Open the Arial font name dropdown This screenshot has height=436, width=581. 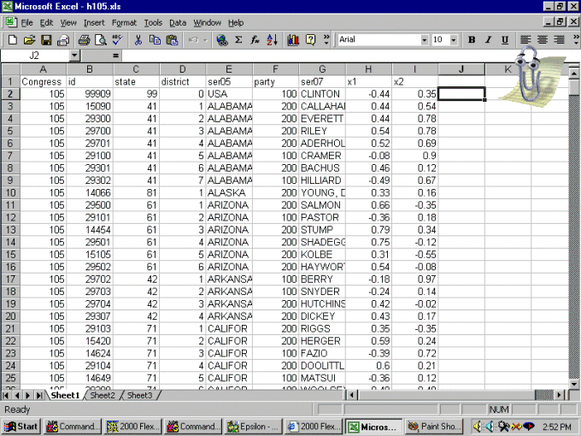click(425, 40)
